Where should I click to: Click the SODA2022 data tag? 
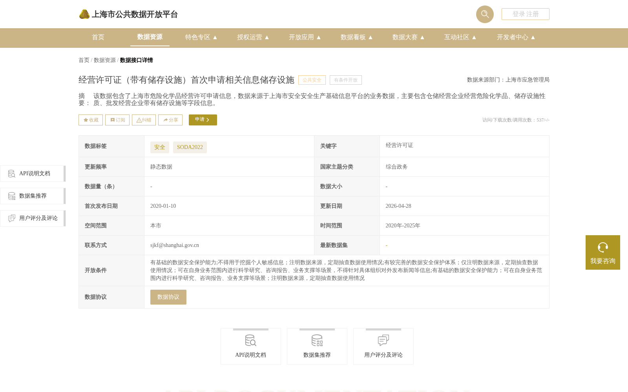click(190, 147)
